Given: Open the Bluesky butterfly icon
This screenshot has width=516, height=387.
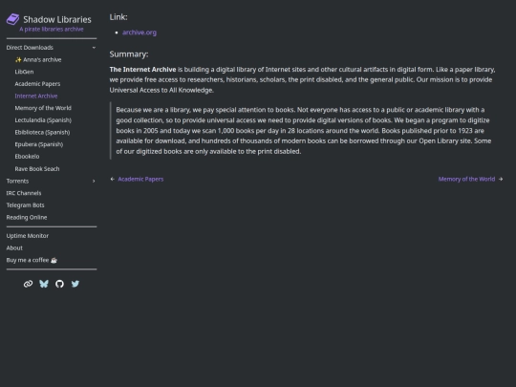Looking at the screenshot, I should 44,284.
